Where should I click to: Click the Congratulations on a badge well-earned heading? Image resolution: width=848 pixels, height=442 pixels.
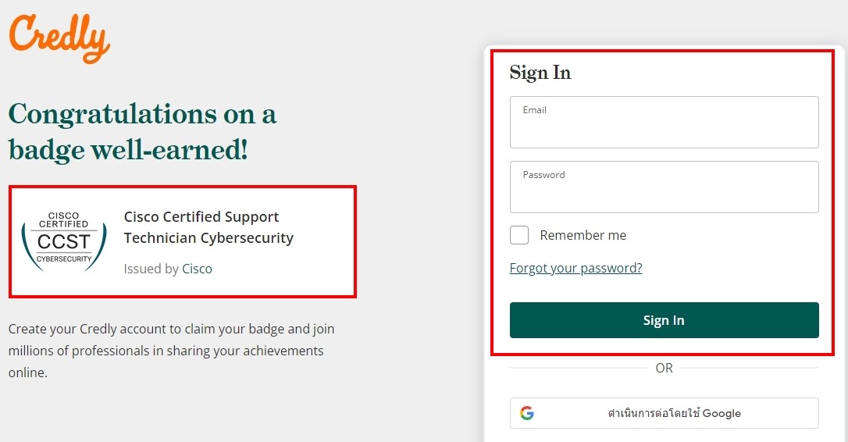(x=143, y=132)
